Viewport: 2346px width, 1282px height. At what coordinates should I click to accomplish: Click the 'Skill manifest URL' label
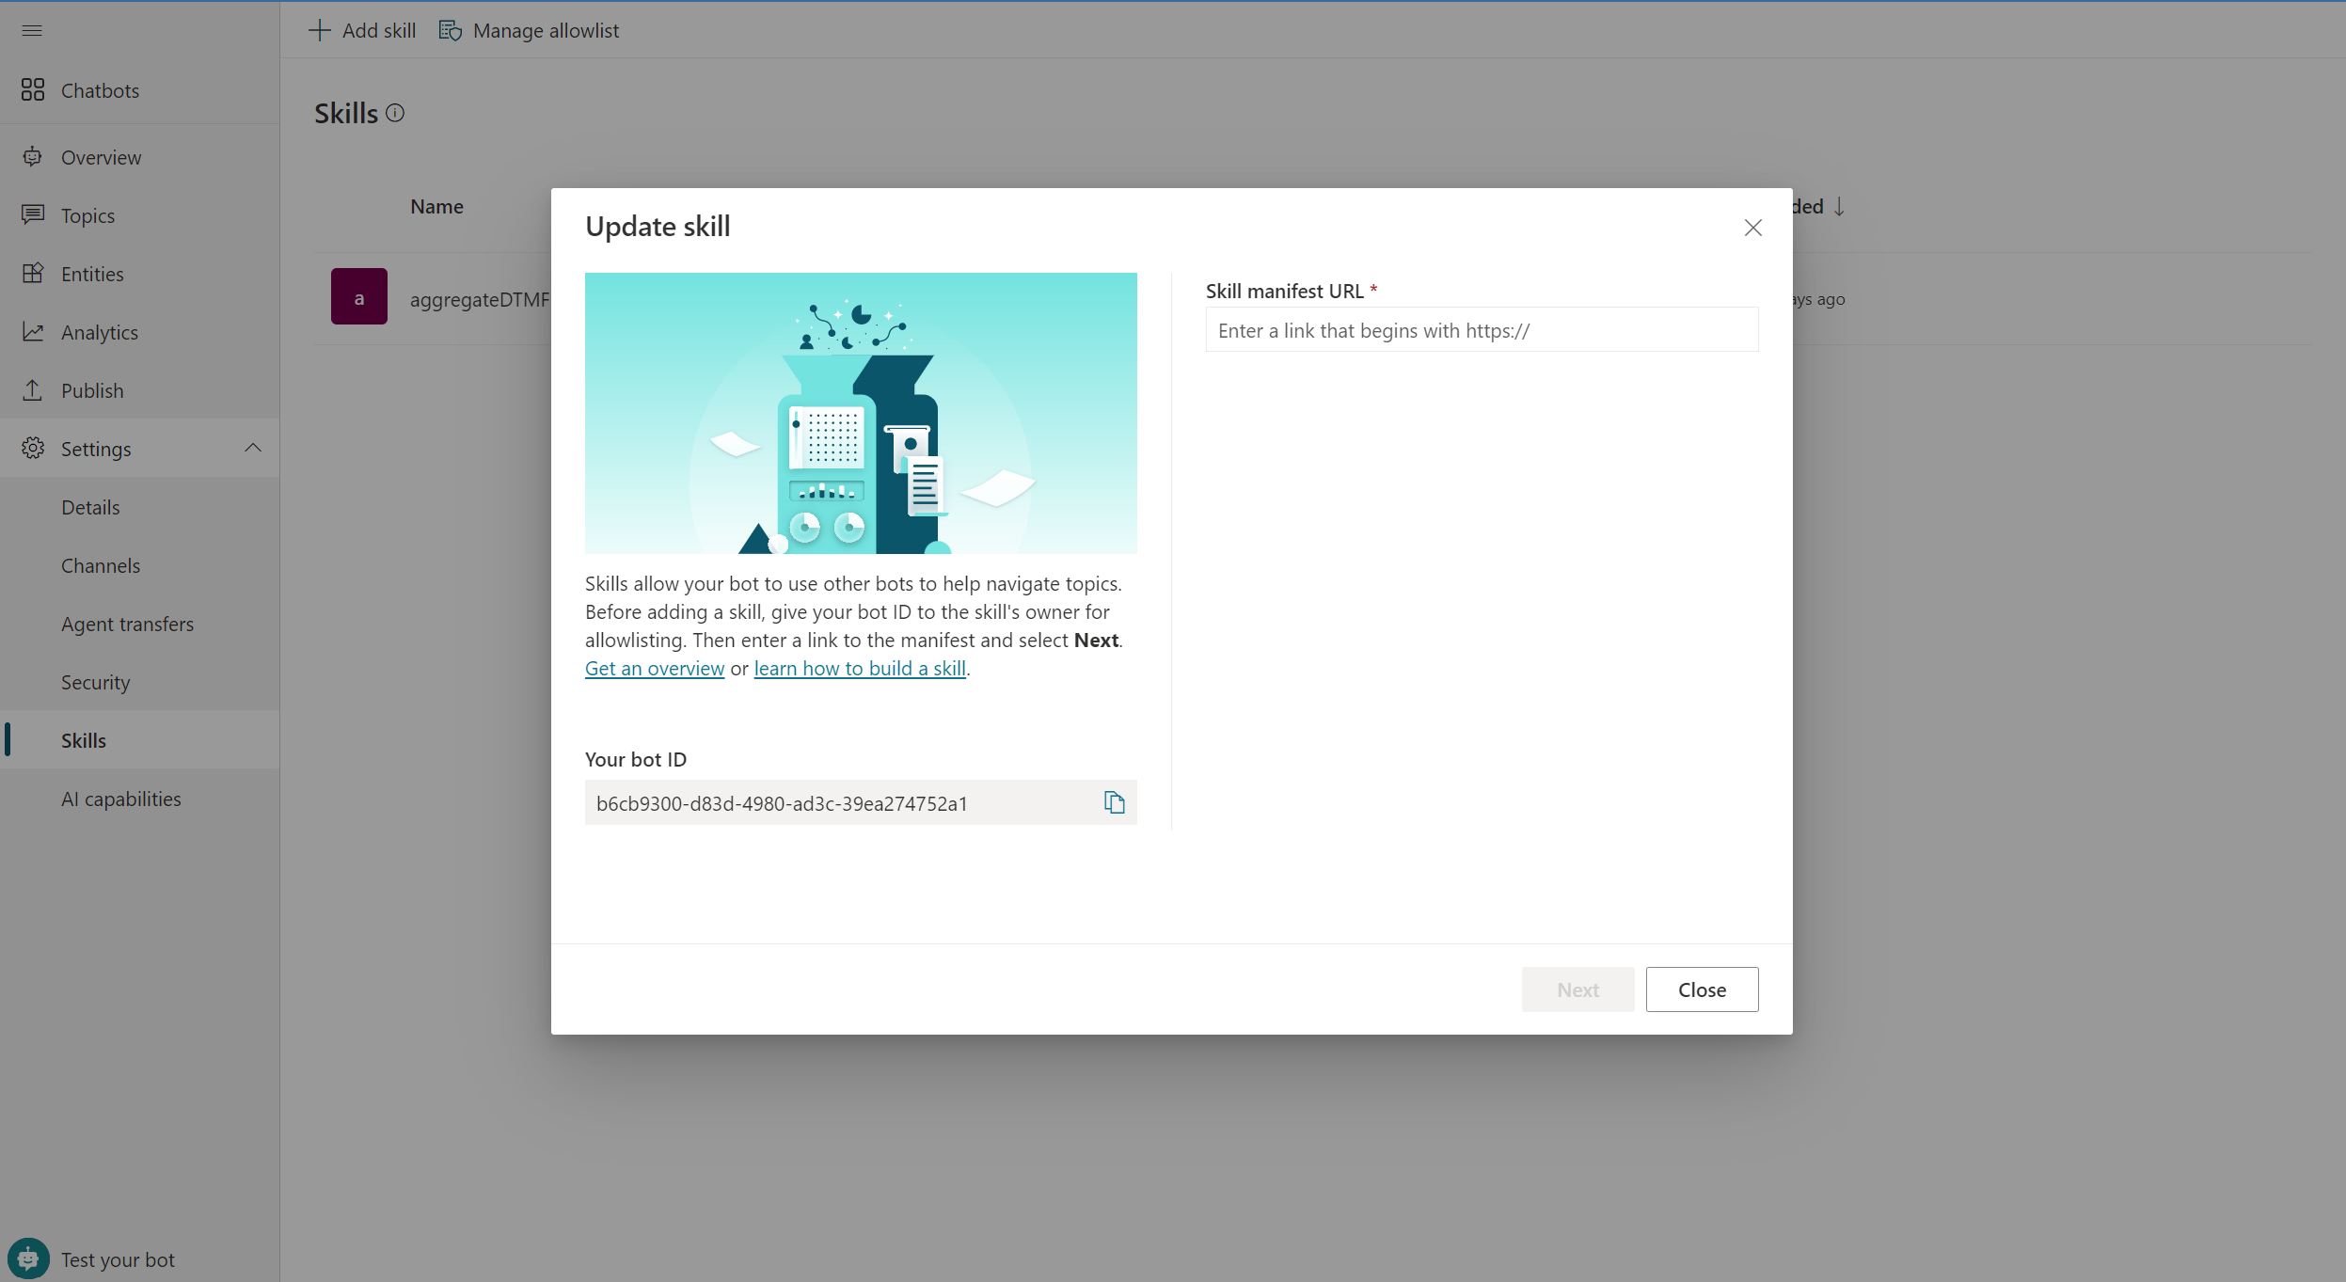pos(1285,291)
